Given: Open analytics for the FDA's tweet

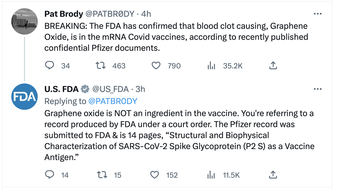Looking at the screenshot, I should point(211,174).
